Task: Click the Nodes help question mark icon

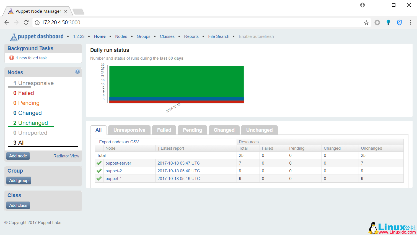Action: coord(77,72)
